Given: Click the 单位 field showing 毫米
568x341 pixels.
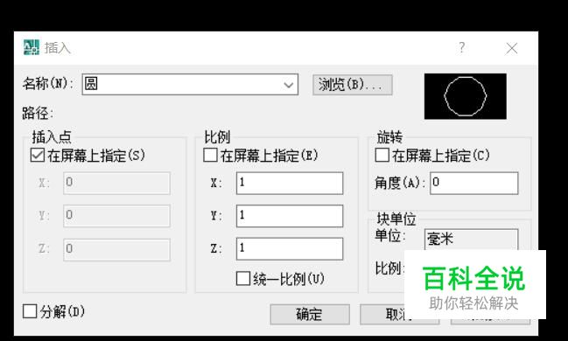Looking at the screenshot, I should click(471, 240).
